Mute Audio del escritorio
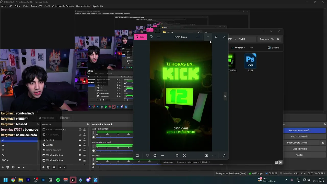The image size is (327, 184). 94,137
